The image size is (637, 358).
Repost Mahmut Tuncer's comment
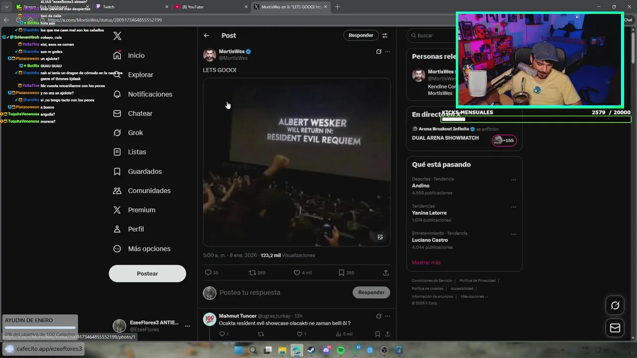[261, 334]
